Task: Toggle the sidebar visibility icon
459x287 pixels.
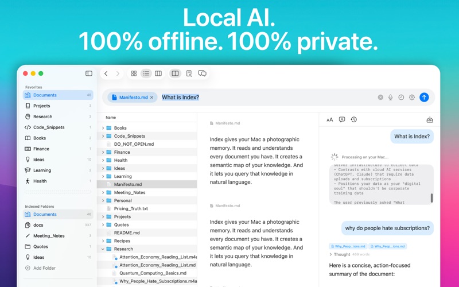Action: (x=89, y=73)
